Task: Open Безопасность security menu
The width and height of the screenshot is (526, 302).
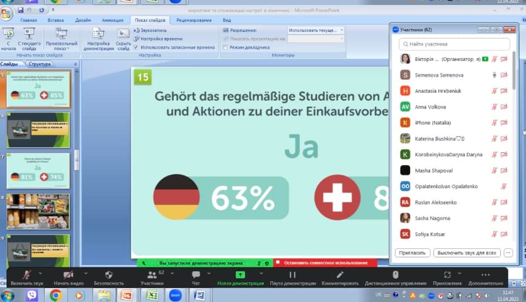Action: (109, 278)
